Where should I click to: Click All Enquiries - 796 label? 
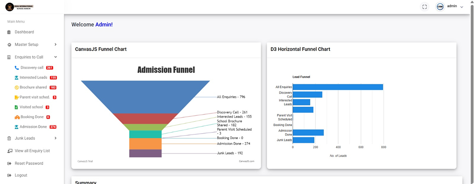click(231, 97)
